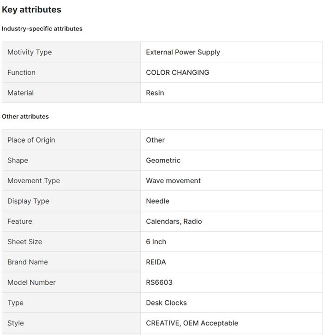Click the Display Type label cell
Viewport: 323px width, 335px height.
[71, 201]
